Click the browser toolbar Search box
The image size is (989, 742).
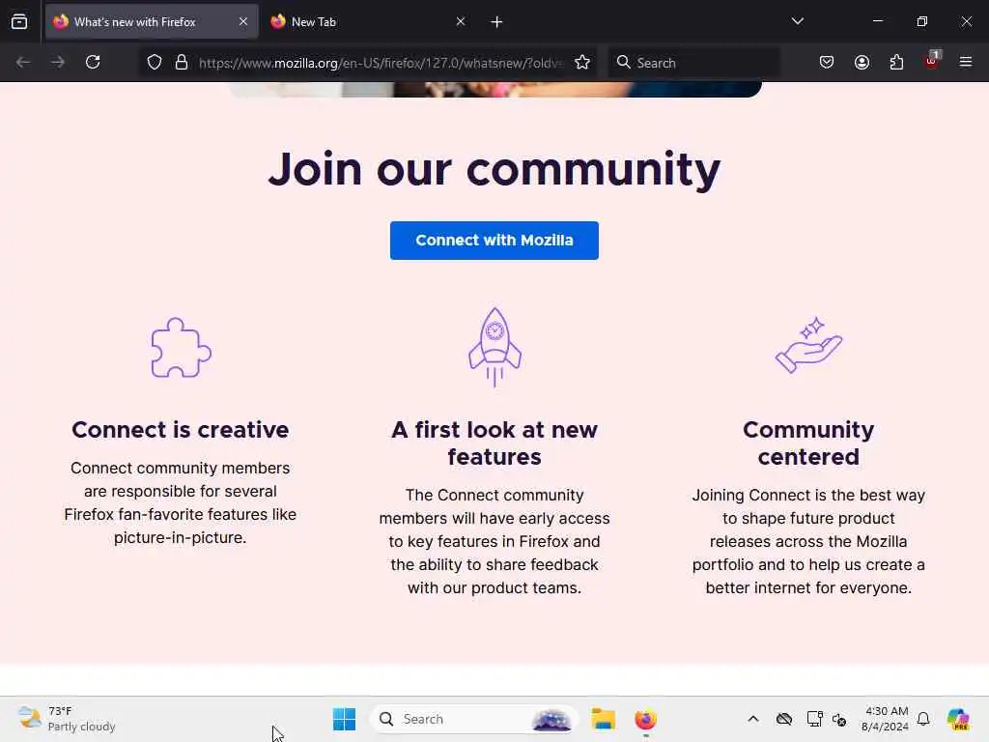[693, 63]
